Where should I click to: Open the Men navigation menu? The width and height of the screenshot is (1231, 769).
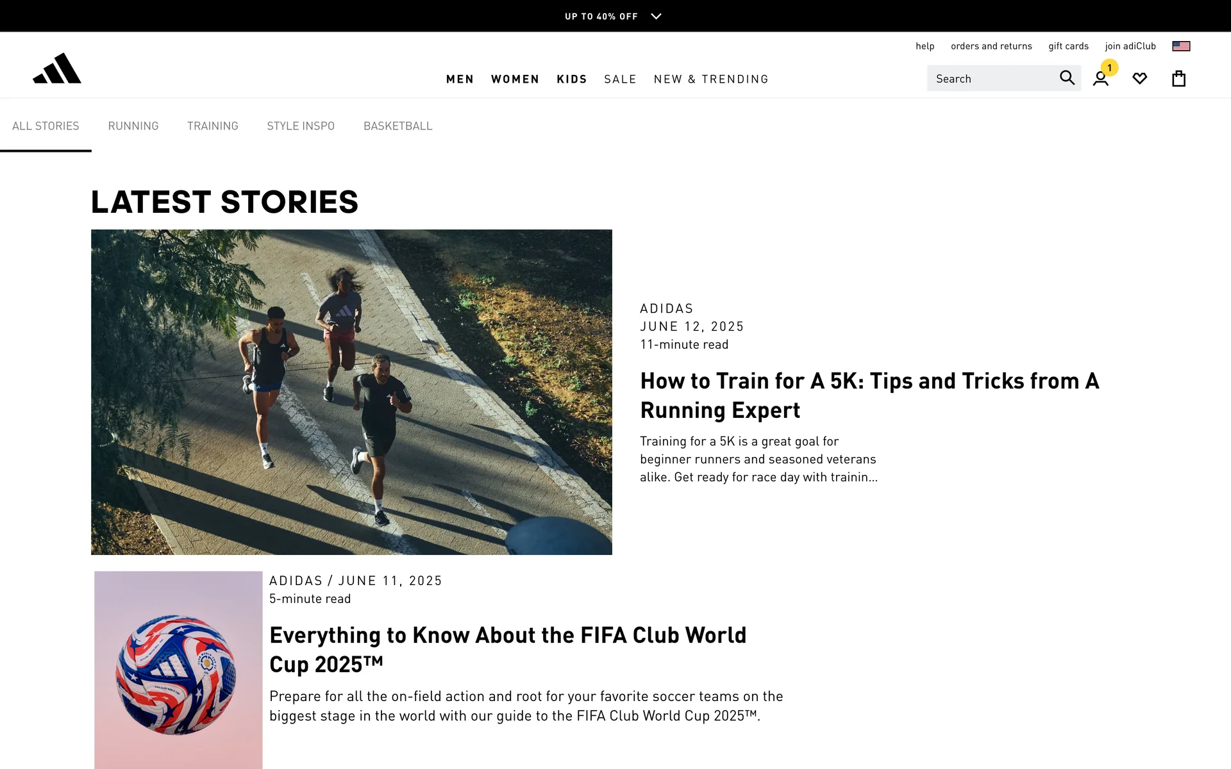tap(460, 79)
